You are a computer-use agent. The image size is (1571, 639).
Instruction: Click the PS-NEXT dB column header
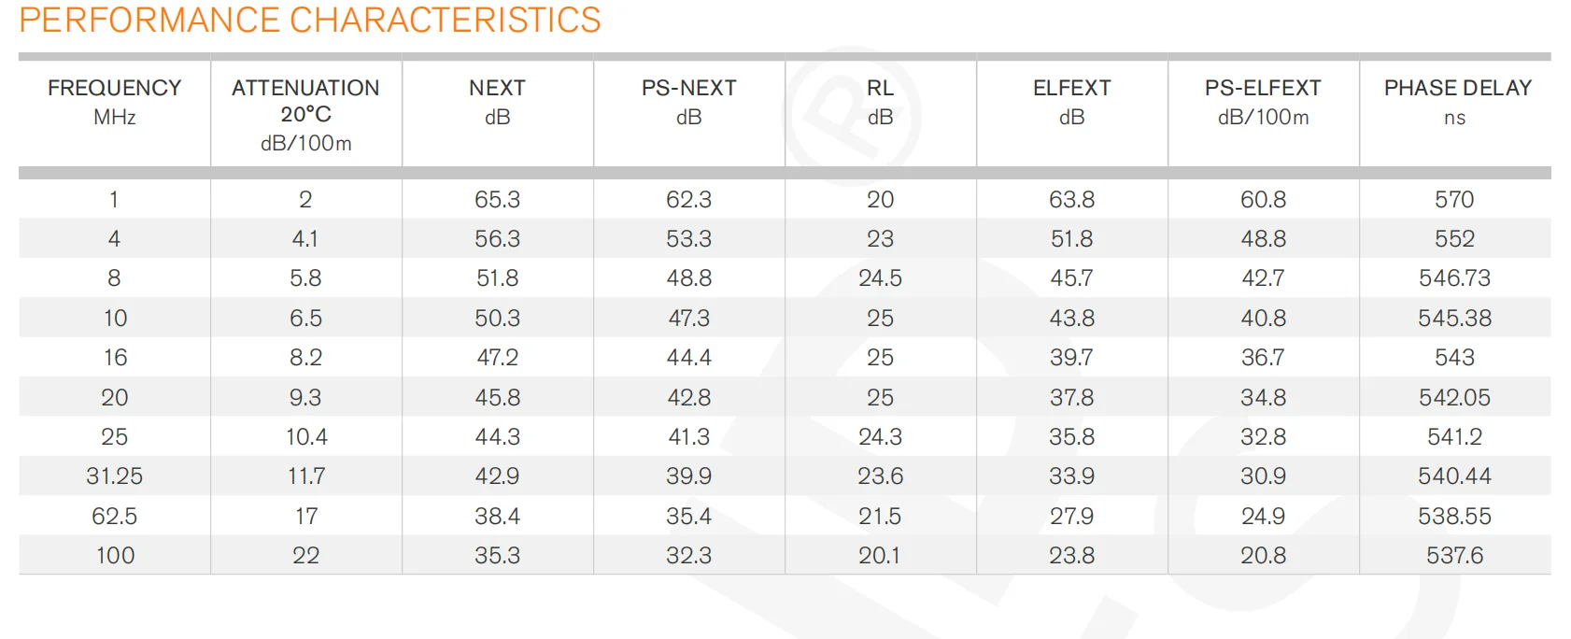click(x=688, y=102)
